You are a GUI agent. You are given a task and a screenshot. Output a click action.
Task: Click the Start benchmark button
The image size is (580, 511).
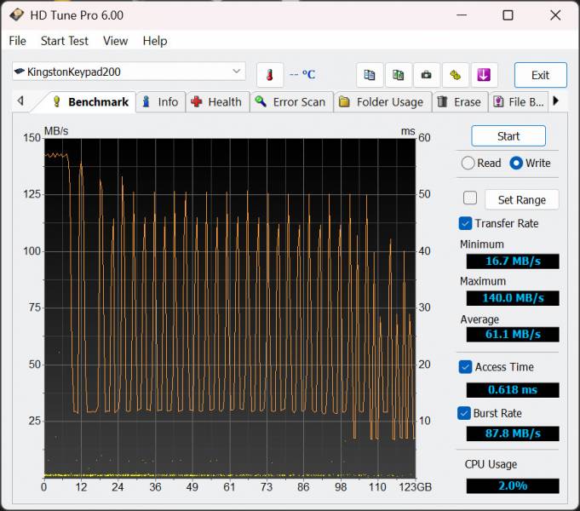pyautogui.click(x=508, y=136)
